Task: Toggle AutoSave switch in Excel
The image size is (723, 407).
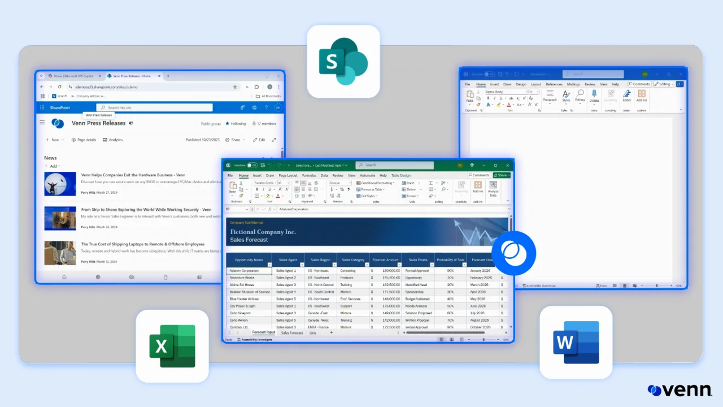Action: (x=252, y=165)
